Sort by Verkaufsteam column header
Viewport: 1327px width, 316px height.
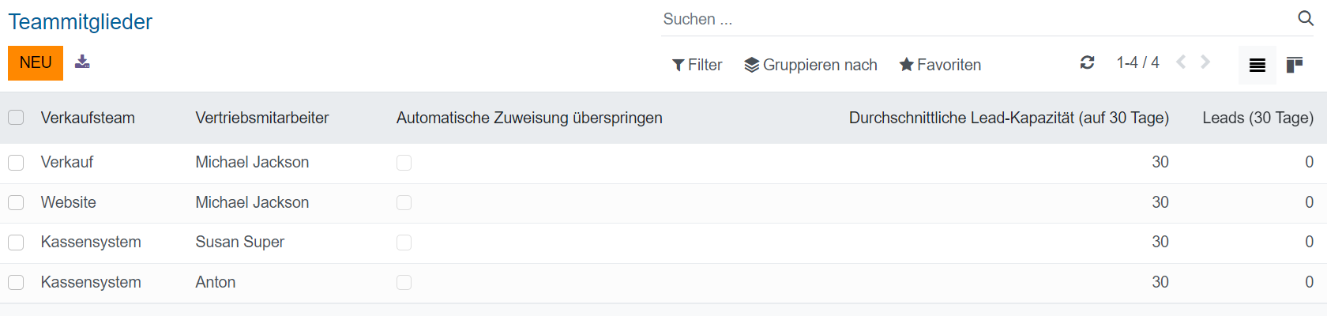tap(88, 118)
